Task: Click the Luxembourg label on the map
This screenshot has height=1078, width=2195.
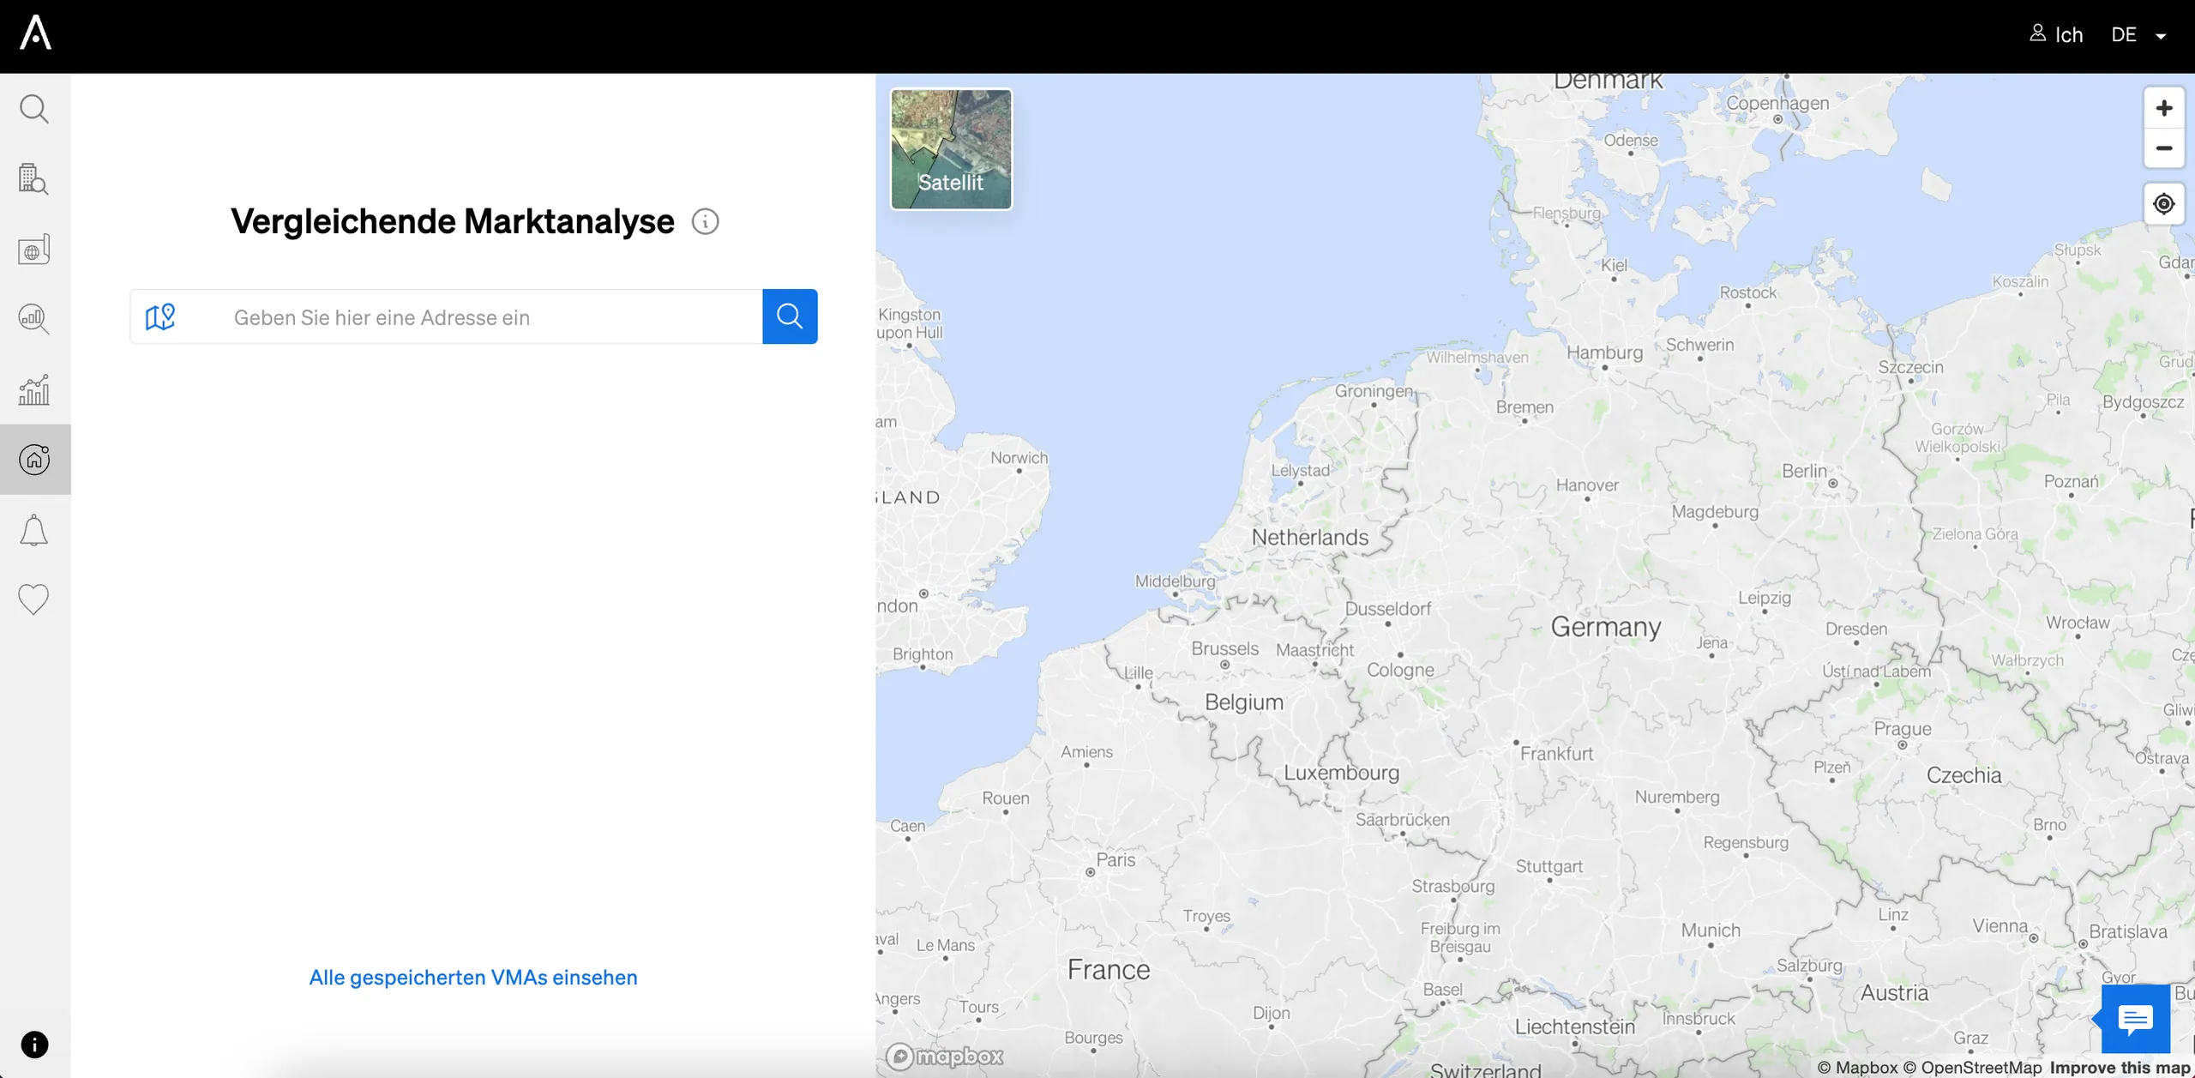Action: [x=1341, y=773]
